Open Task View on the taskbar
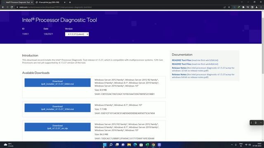 pyautogui.click(x=117, y=145)
